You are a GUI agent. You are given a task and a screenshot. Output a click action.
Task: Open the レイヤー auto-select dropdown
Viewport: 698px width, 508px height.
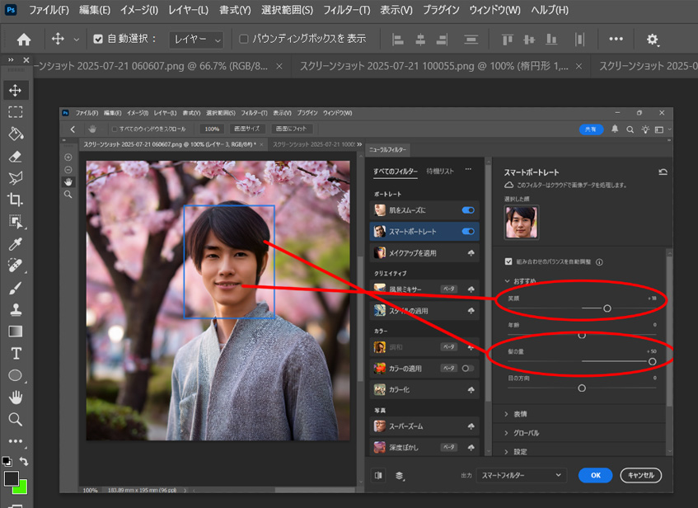196,40
